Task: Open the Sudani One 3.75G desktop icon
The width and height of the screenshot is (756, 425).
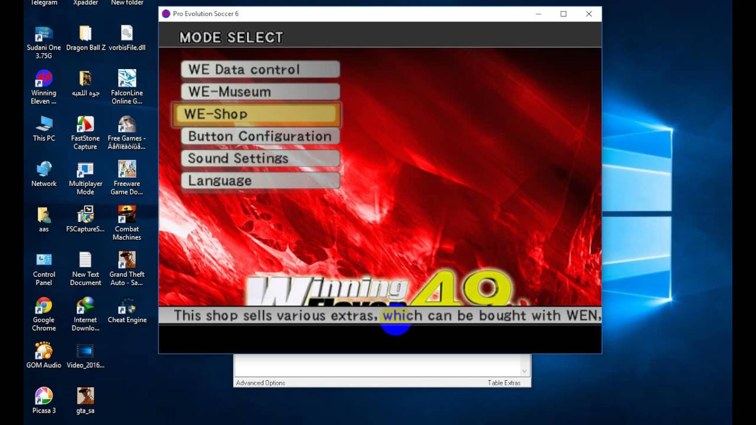Action: click(x=44, y=41)
